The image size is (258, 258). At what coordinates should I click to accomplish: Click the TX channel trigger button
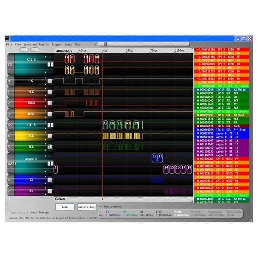pos(50,180)
